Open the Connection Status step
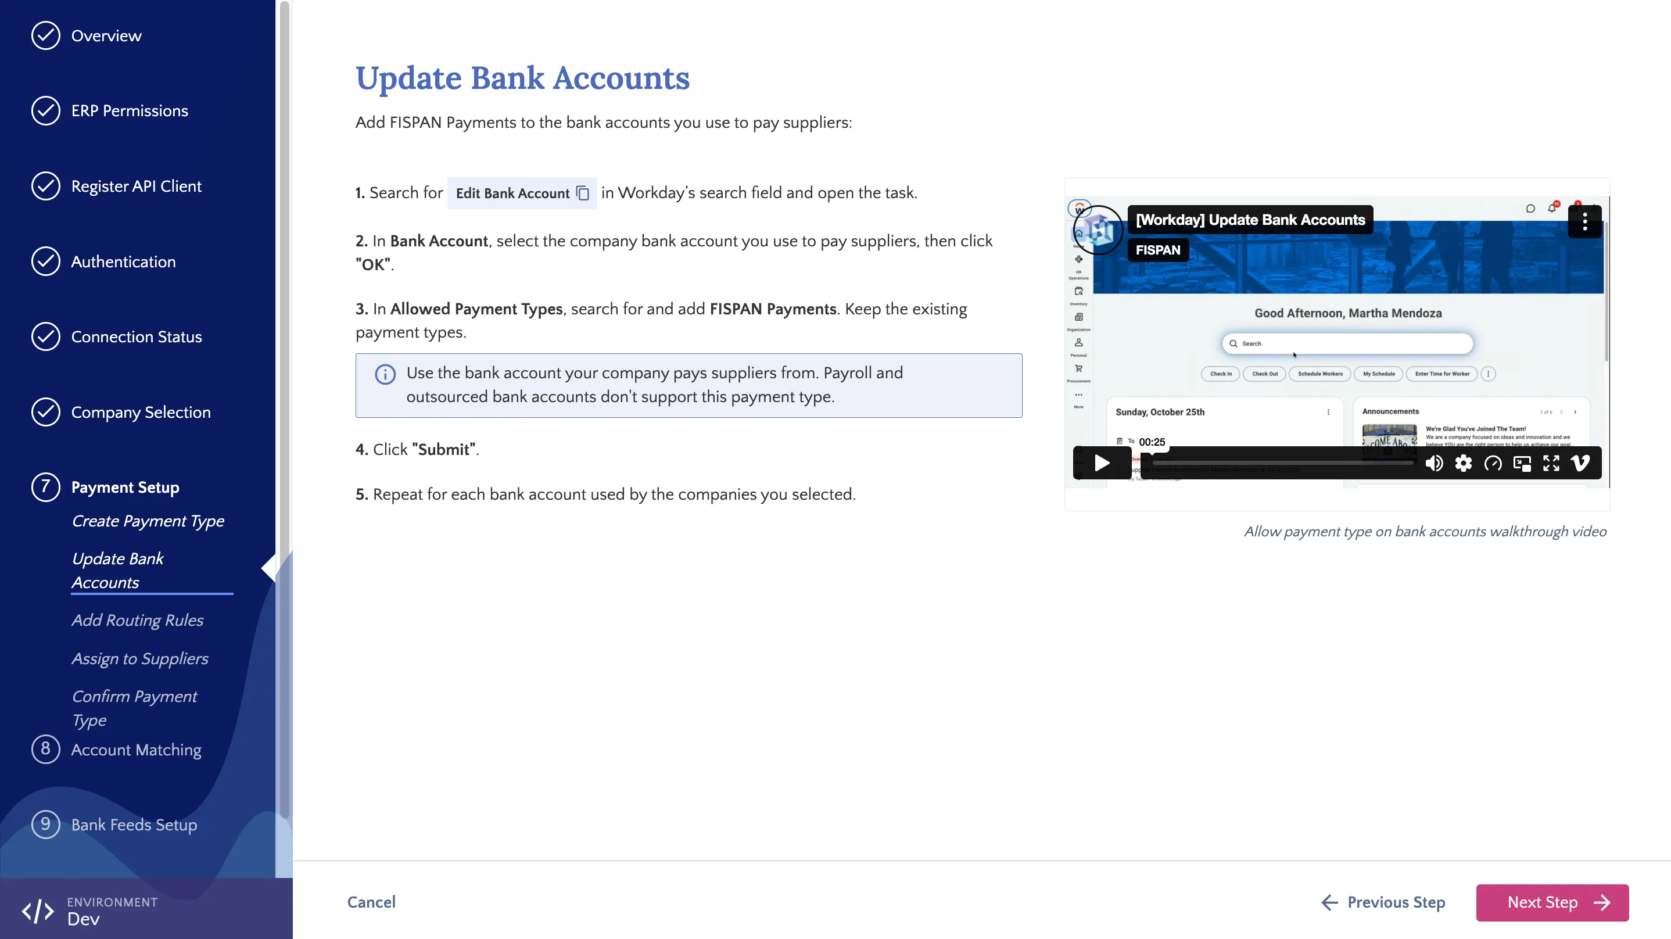 click(136, 337)
